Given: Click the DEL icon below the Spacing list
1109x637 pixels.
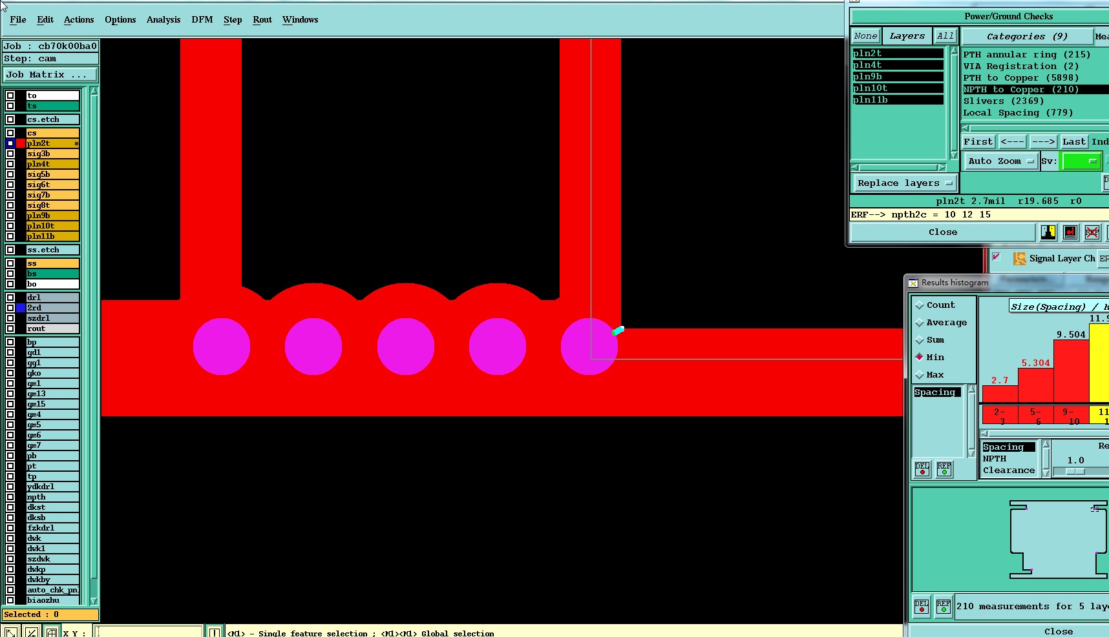Looking at the screenshot, I should [x=922, y=469].
